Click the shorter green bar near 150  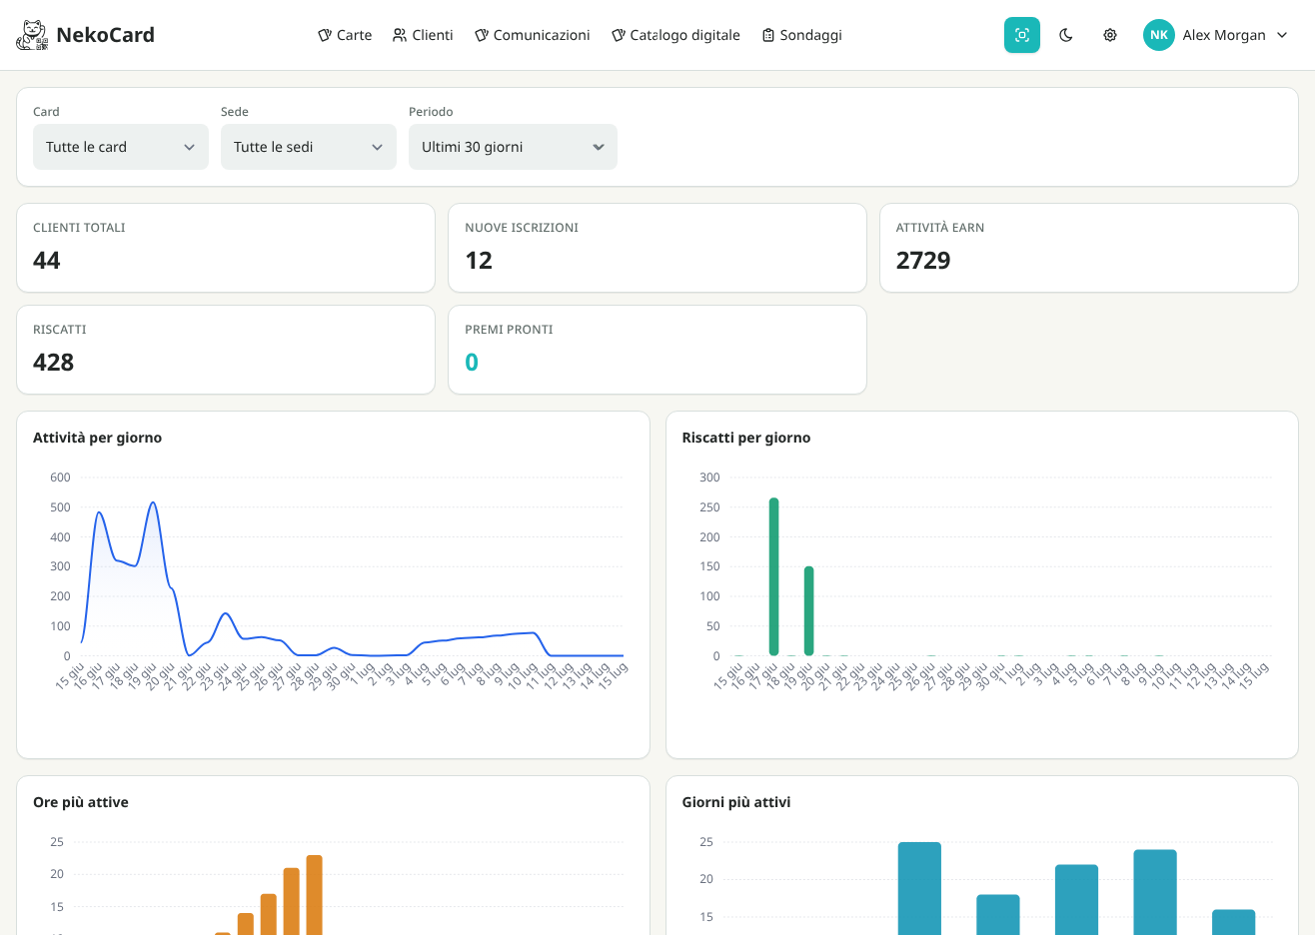tap(808, 610)
